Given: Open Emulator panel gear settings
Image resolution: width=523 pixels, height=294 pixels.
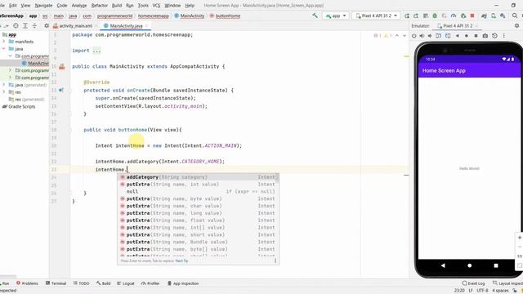Looking at the screenshot, I should (x=516, y=25).
